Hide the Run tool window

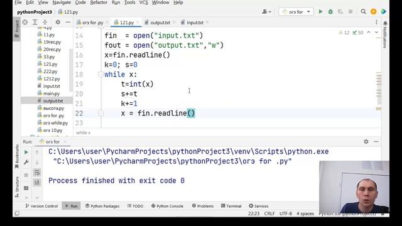click(x=376, y=142)
